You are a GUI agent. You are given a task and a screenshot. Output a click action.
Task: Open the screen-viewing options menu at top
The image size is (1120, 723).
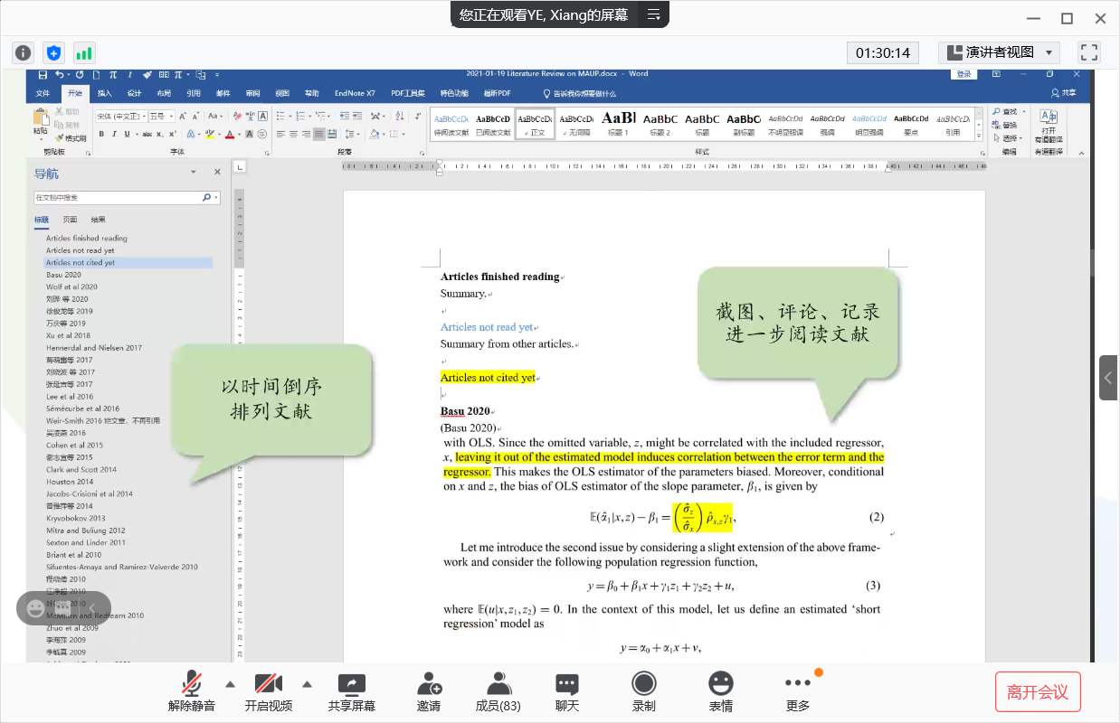pyautogui.click(x=653, y=14)
